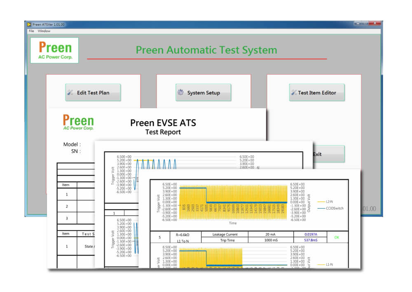Click the Preen AC Power Corp. logo
The width and height of the screenshot is (412, 292).
point(54,50)
